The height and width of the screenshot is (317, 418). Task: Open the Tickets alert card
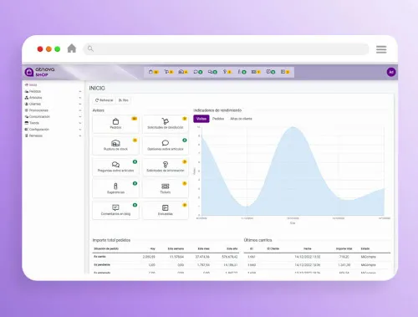click(166, 188)
